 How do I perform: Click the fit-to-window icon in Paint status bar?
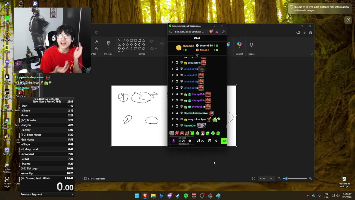click(x=253, y=179)
